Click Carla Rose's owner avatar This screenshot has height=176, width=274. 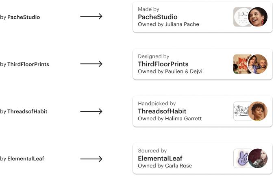pos(258,159)
